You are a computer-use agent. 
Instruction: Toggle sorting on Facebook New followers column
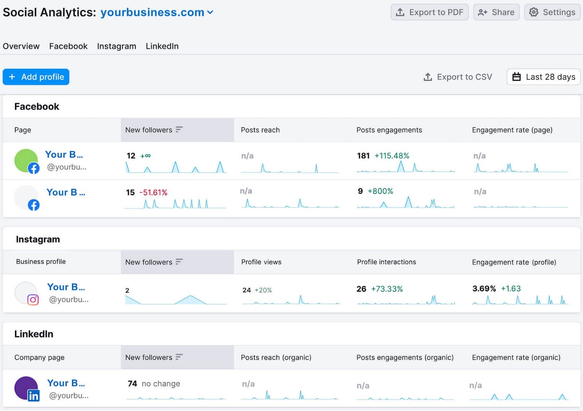point(179,129)
